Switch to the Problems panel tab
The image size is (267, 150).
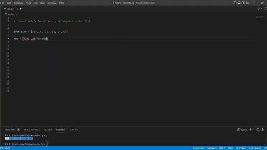coord(10,130)
